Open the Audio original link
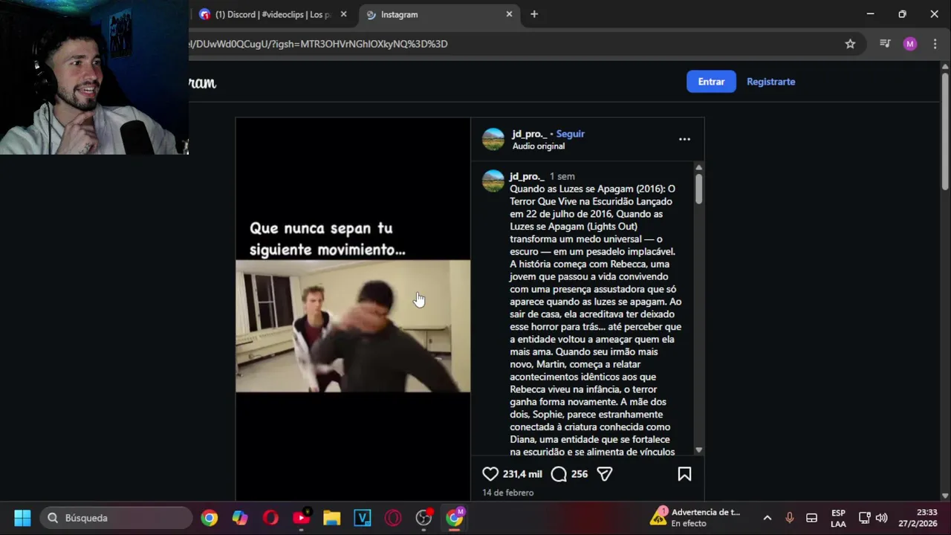 (539, 146)
